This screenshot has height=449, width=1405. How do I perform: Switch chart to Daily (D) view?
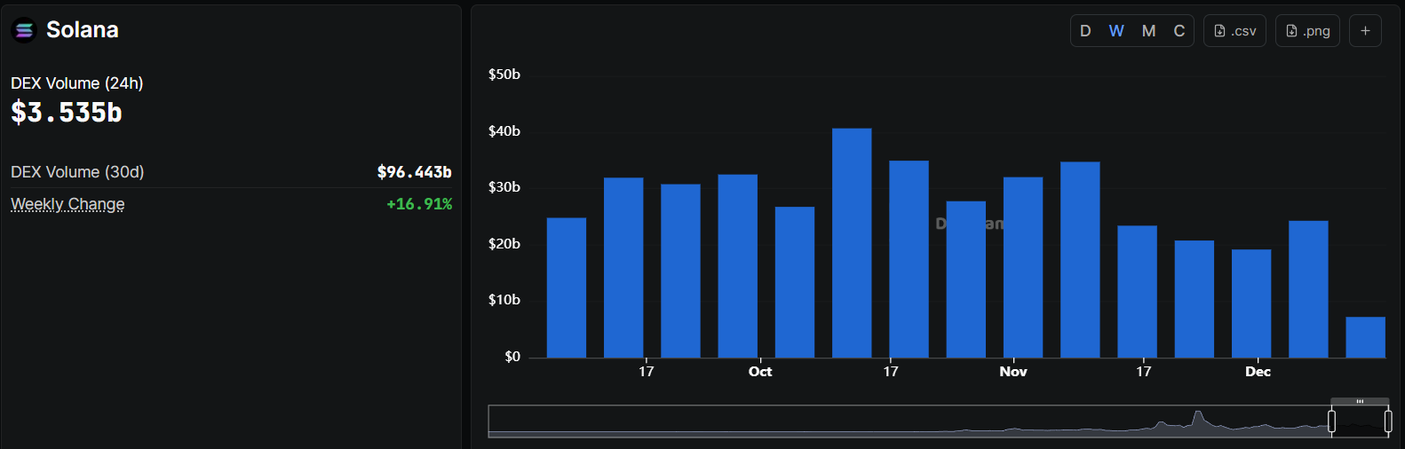[1085, 31]
